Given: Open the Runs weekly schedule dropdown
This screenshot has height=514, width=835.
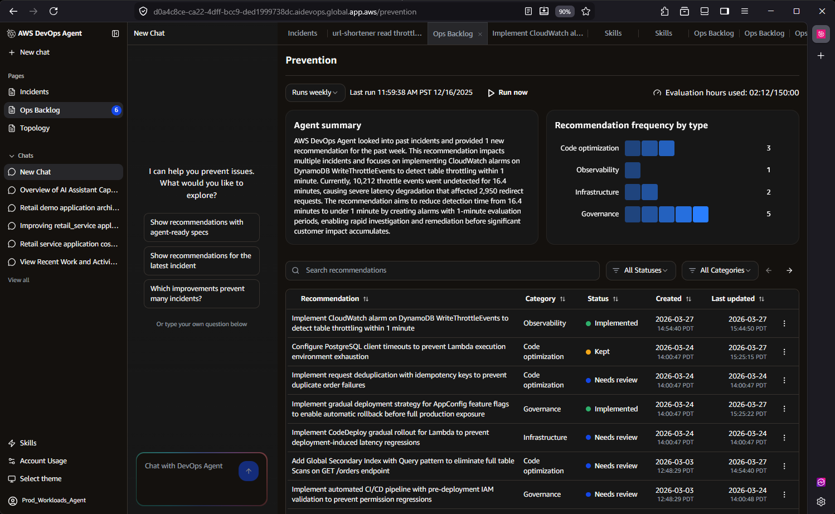Looking at the screenshot, I should point(315,93).
